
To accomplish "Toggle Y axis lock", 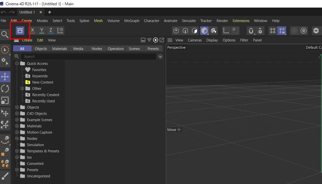I will (x=41, y=31).
